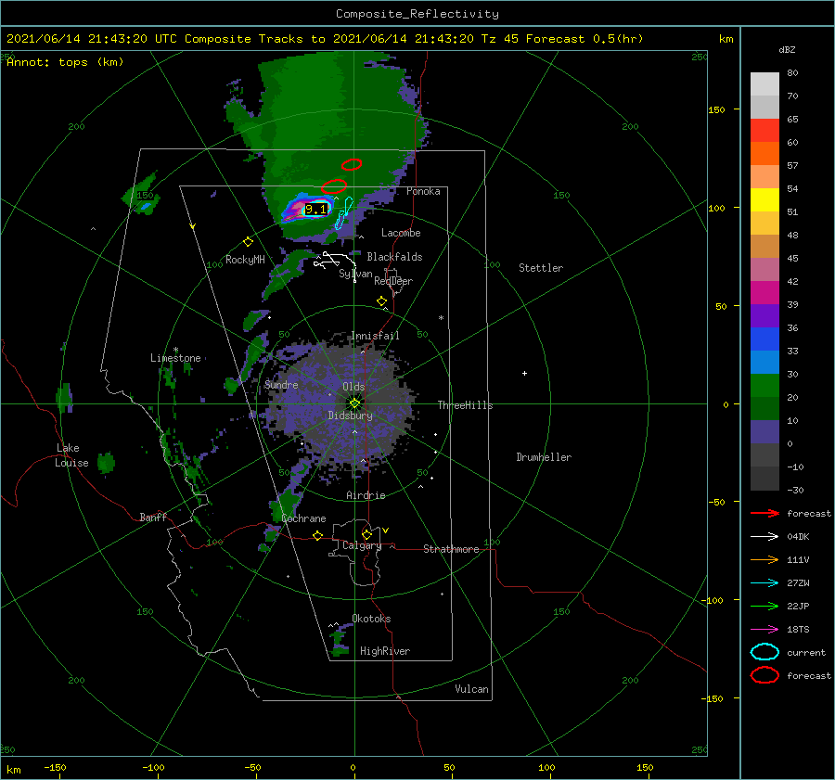Click the lower red forecast ellipse
The image size is (835, 780).
[334, 186]
